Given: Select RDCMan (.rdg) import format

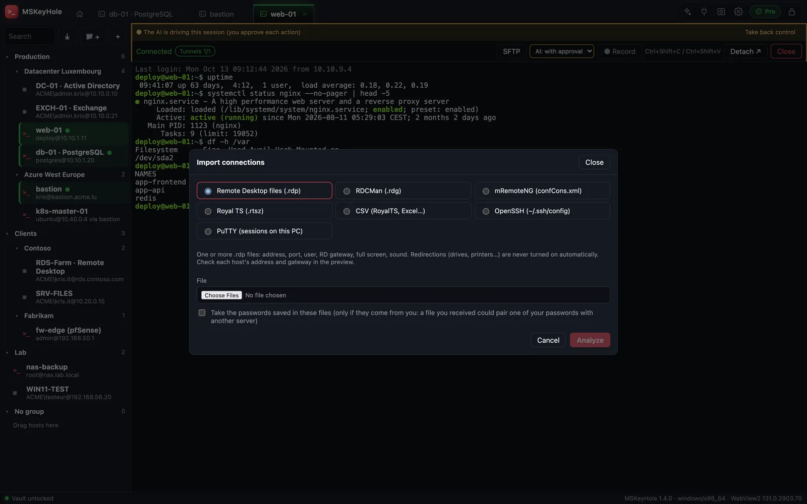Looking at the screenshot, I should [x=403, y=191].
